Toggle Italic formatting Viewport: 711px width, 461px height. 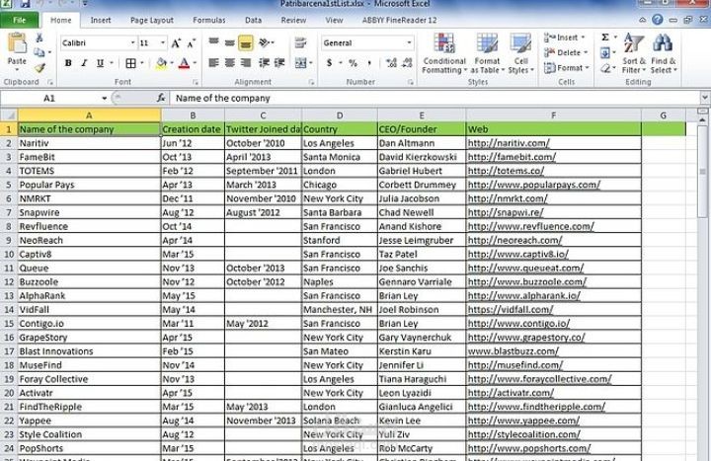coord(84,63)
